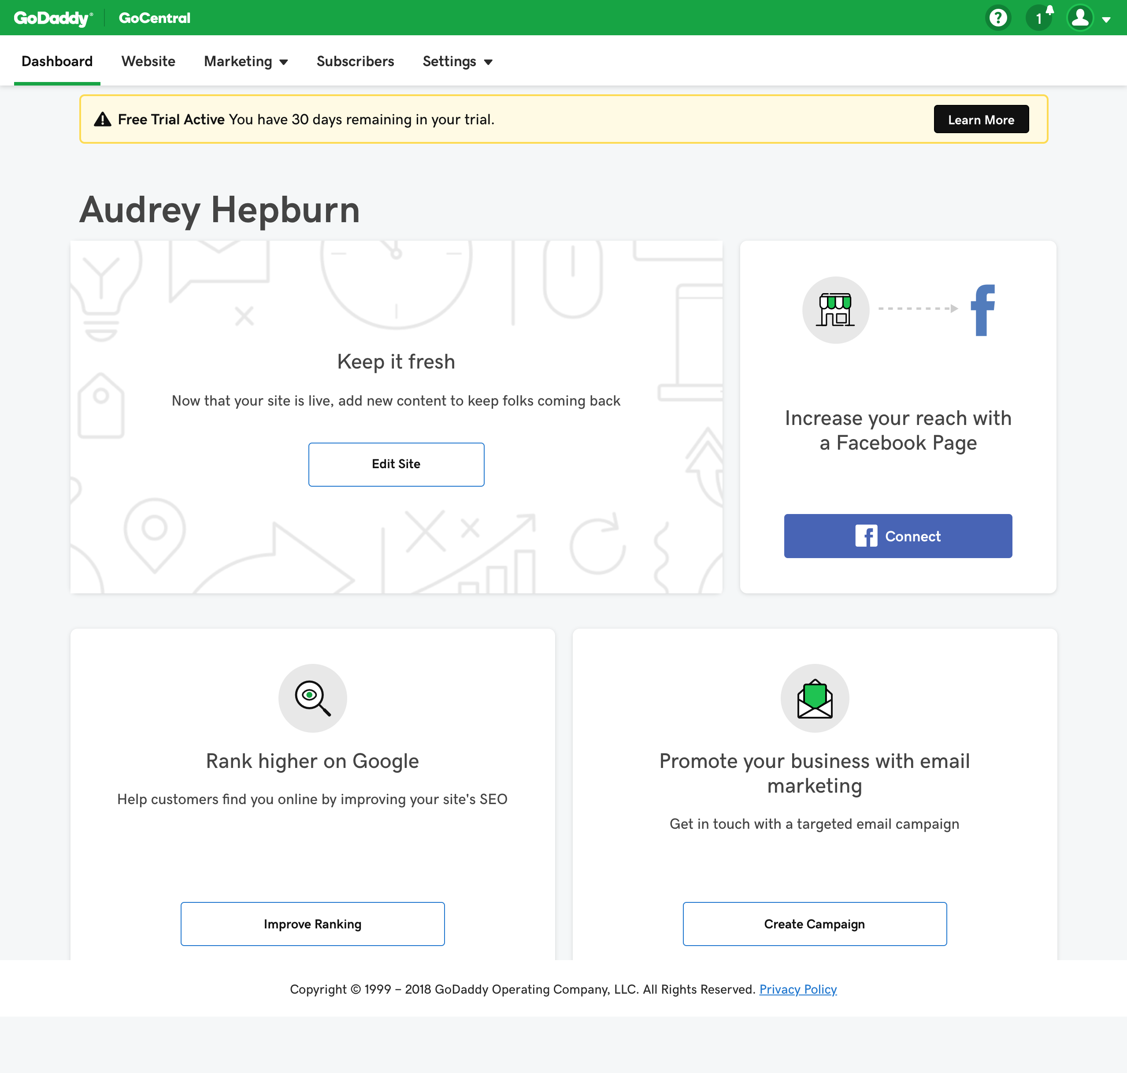Click Learn More in trial banner
Screen dimensions: 1127x1073
pos(981,119)
